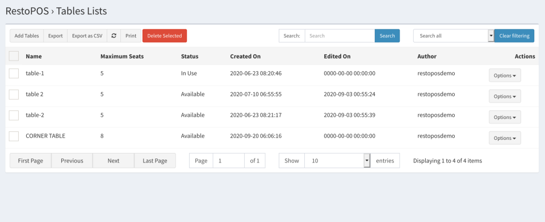
Task: Click the seats value 8
Action: [102, 136]
